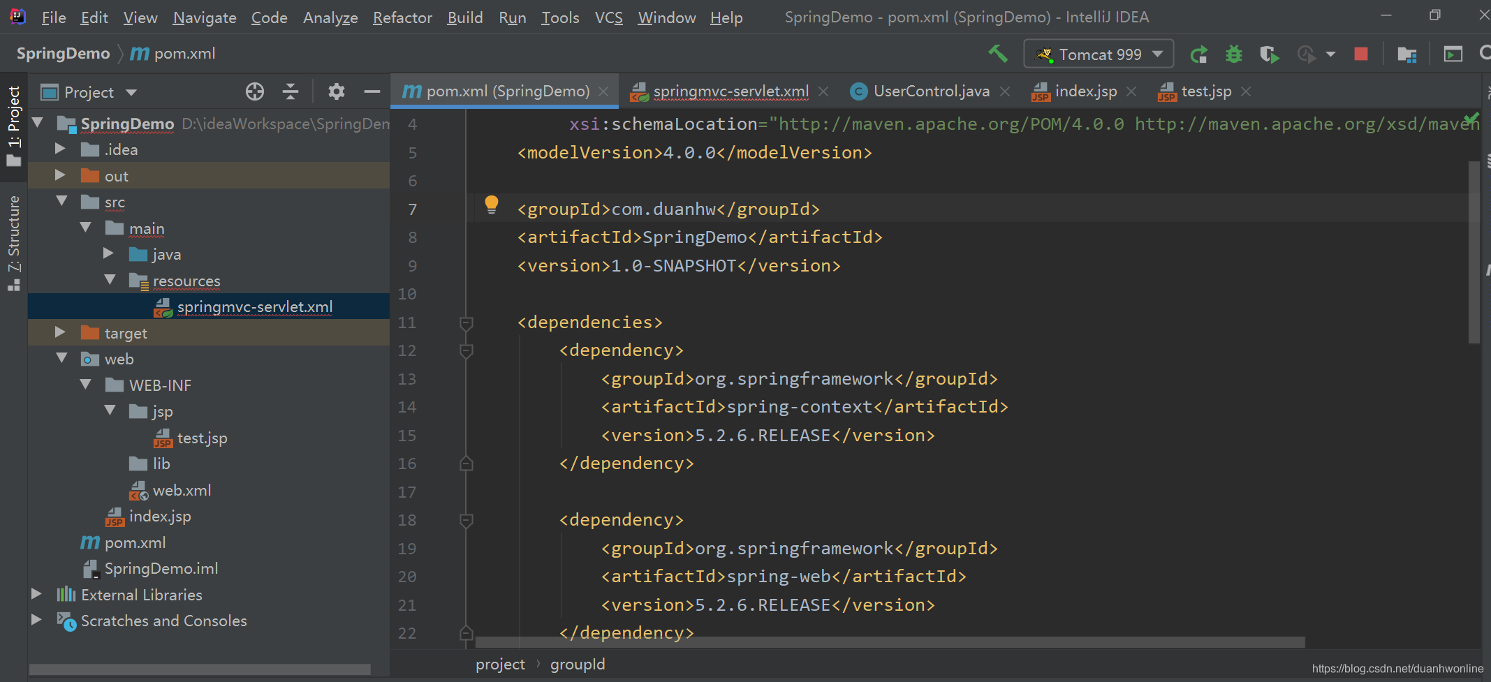Click the green inspection checkmark indicator
The height and width of the screenshot is (682, 1491).
pyautogui.click(x=1471, y=118)
